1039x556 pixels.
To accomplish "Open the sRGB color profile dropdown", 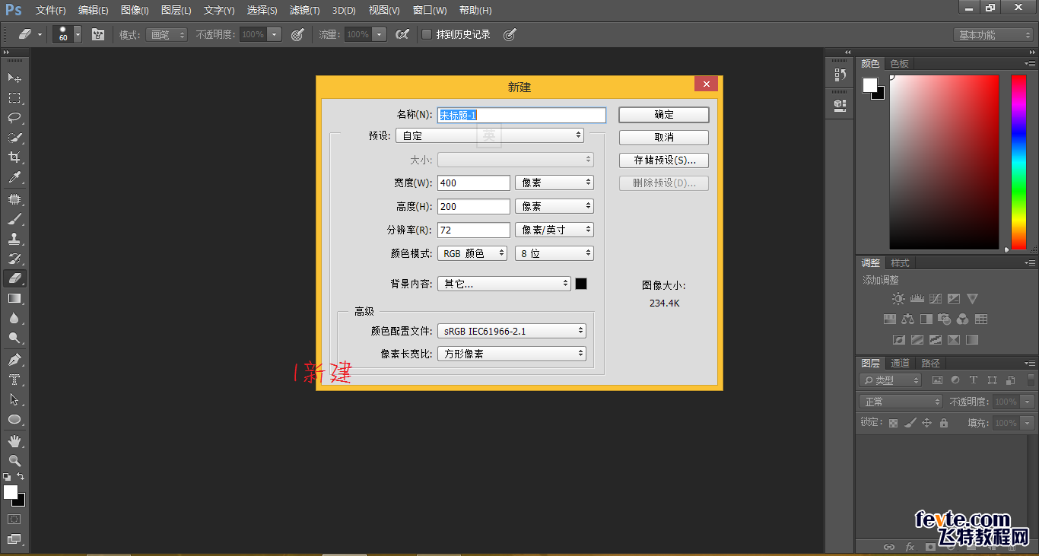I will point(512,331).
